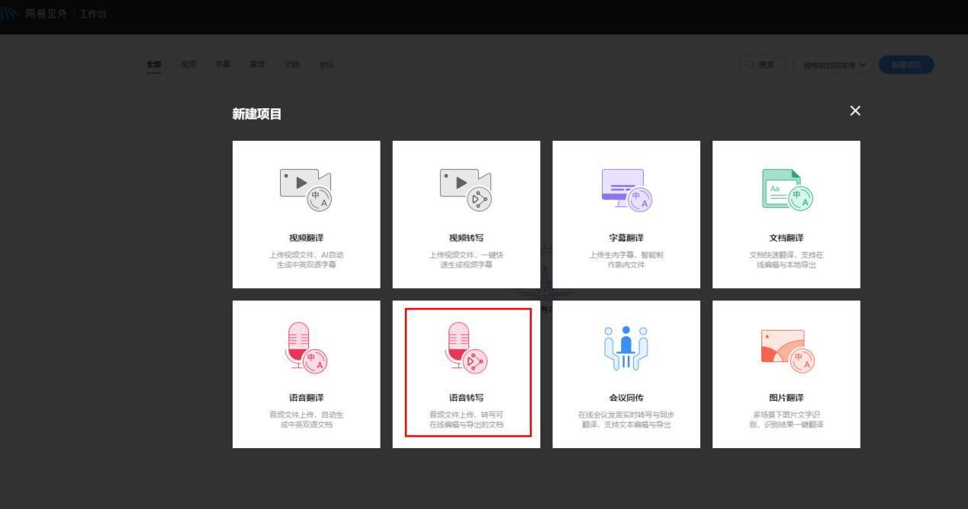The width and height of the screenshot is (968, 509).
Task: Open the 按修改时间排序 dropdown
Action: click(x=834, y=65)
